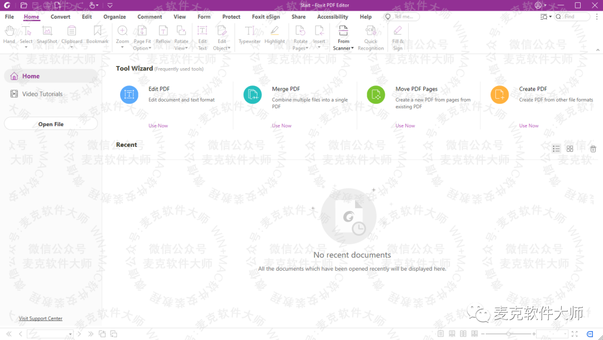Expand the Select tool dropdown

26,47
